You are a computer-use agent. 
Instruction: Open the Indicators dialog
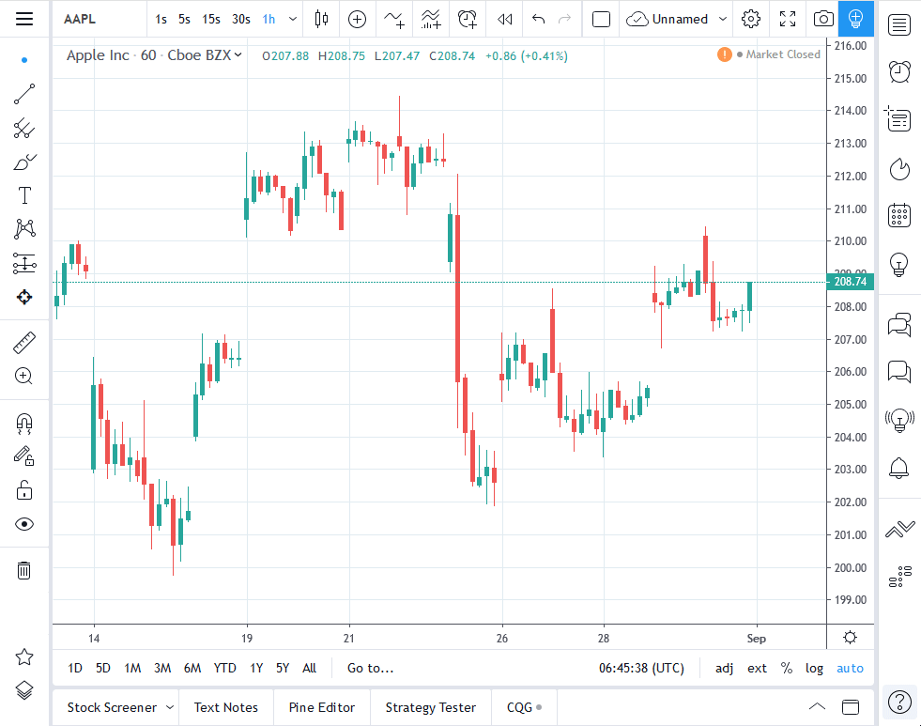[430, 19]
